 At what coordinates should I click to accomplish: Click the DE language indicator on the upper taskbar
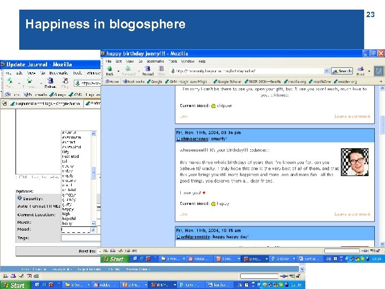[329, 259]
